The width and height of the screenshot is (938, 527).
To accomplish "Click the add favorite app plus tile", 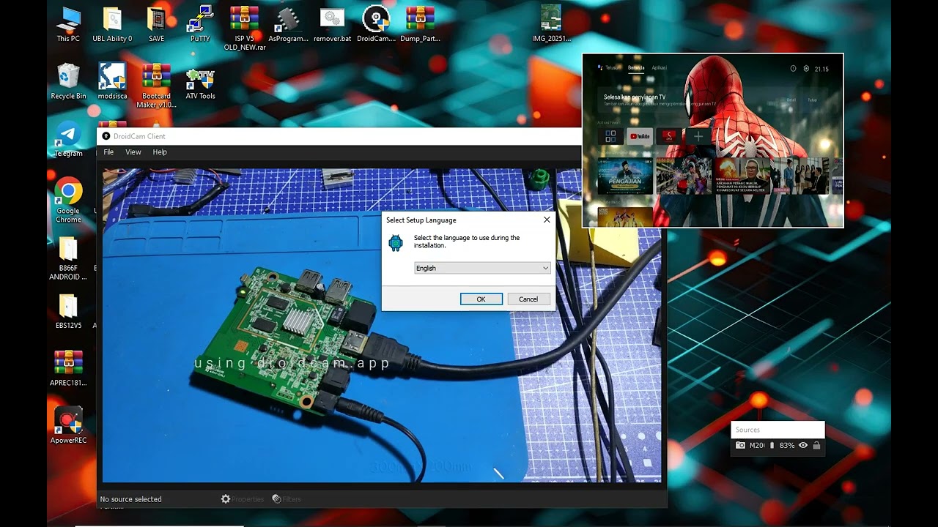I will tap(698, 136).
